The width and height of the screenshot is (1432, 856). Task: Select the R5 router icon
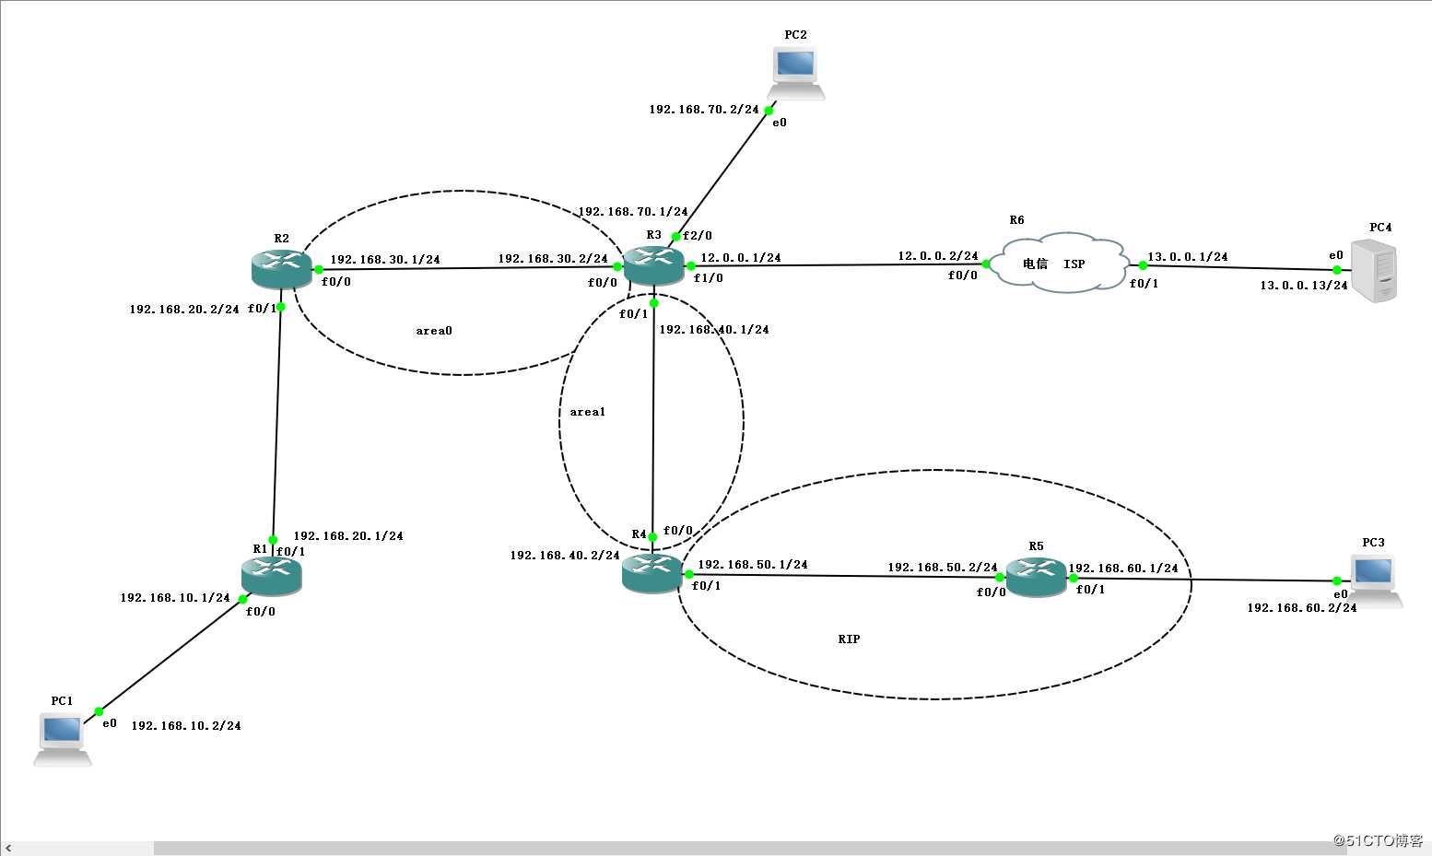point(1036,576)
